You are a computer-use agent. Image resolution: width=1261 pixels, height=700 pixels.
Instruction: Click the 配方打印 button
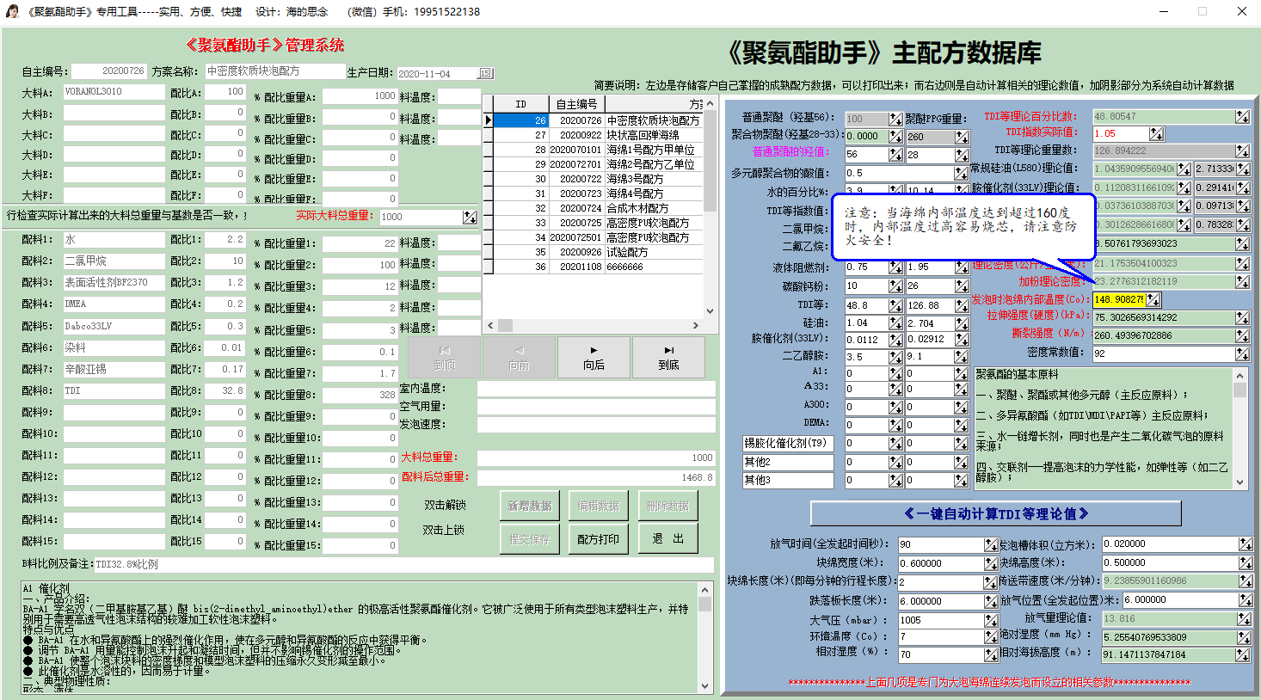(599, 539)
